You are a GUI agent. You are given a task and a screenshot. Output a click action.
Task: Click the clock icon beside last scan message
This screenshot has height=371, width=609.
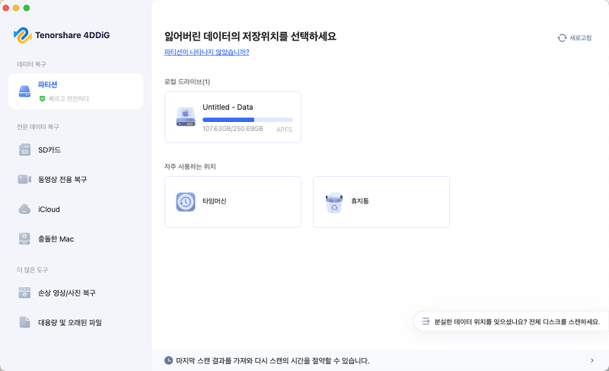point(168,360)
